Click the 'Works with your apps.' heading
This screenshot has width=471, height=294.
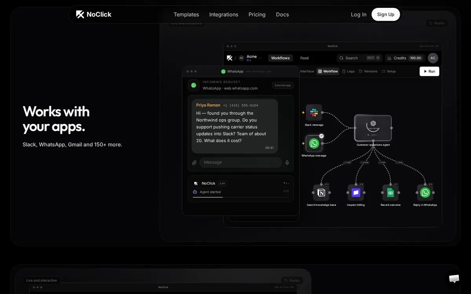tap(56, 119)
